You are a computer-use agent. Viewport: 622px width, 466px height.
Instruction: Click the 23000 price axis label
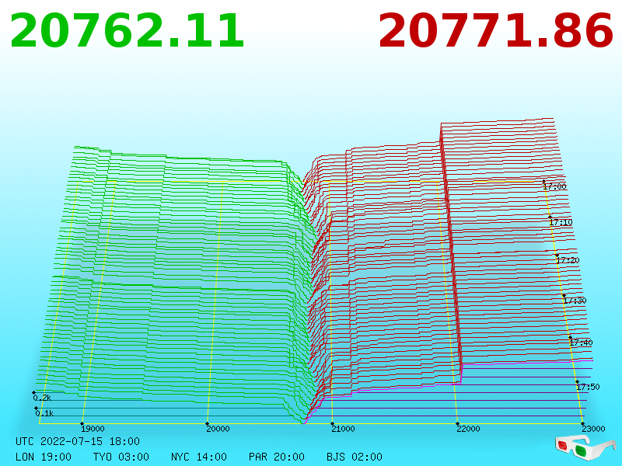coord(593,429)
